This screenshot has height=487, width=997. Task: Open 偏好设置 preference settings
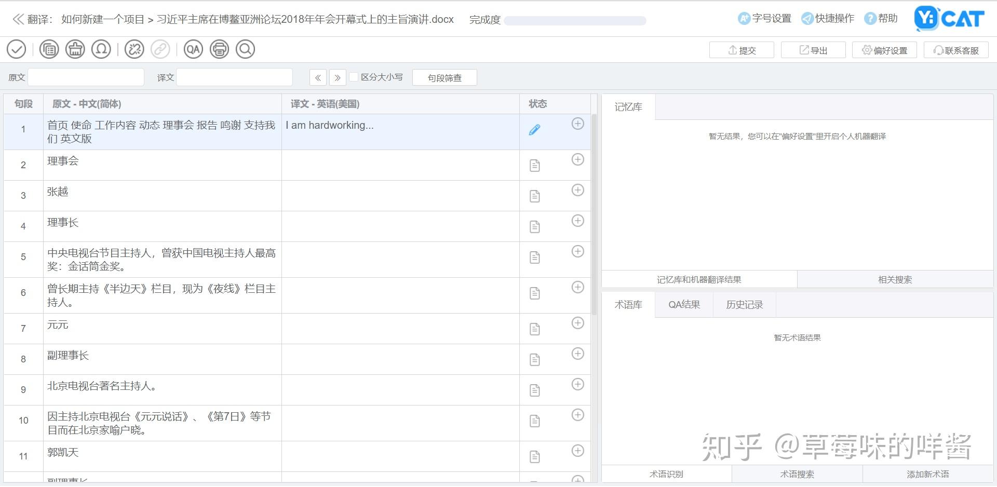pyautogui.click(x=884, y=50)
